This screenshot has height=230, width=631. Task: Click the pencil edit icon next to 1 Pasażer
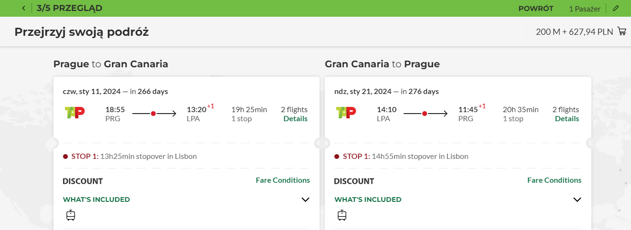[x=616, y=8]
